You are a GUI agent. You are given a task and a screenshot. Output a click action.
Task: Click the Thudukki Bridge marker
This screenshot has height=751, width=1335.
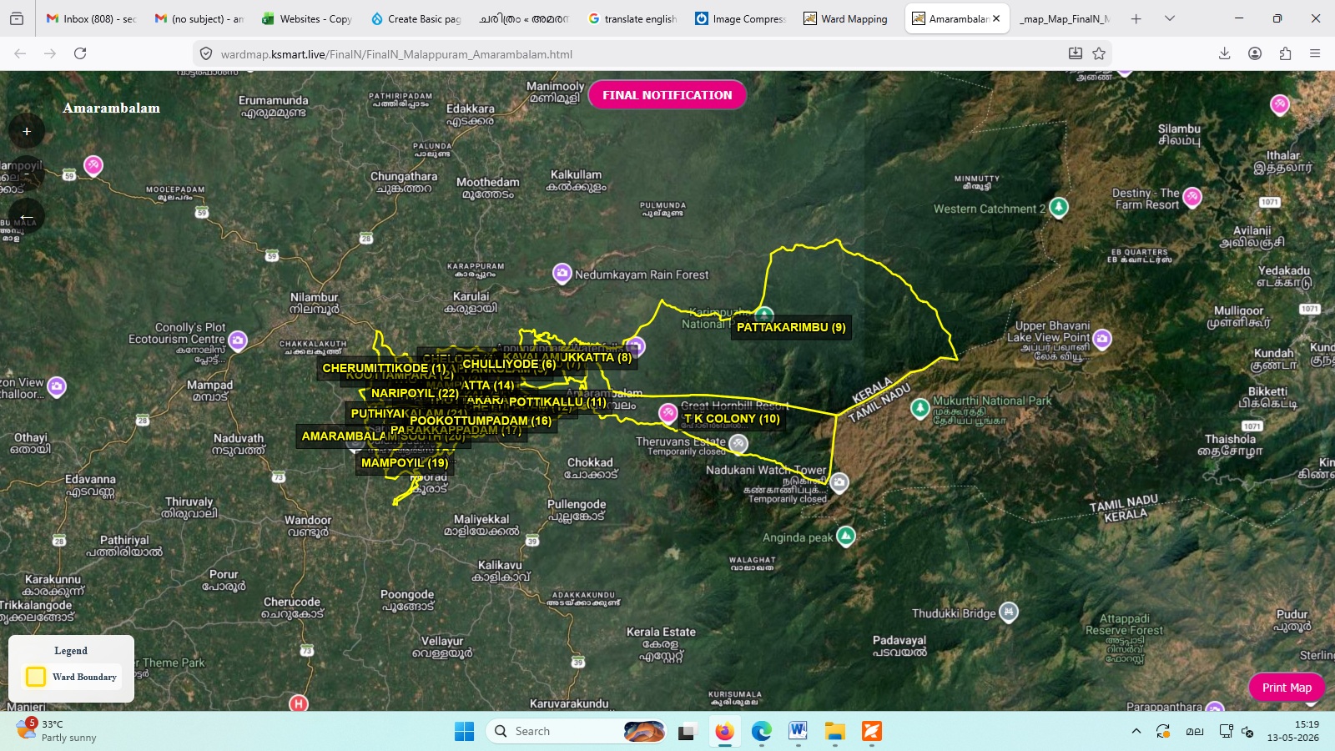coord(1009,612)
